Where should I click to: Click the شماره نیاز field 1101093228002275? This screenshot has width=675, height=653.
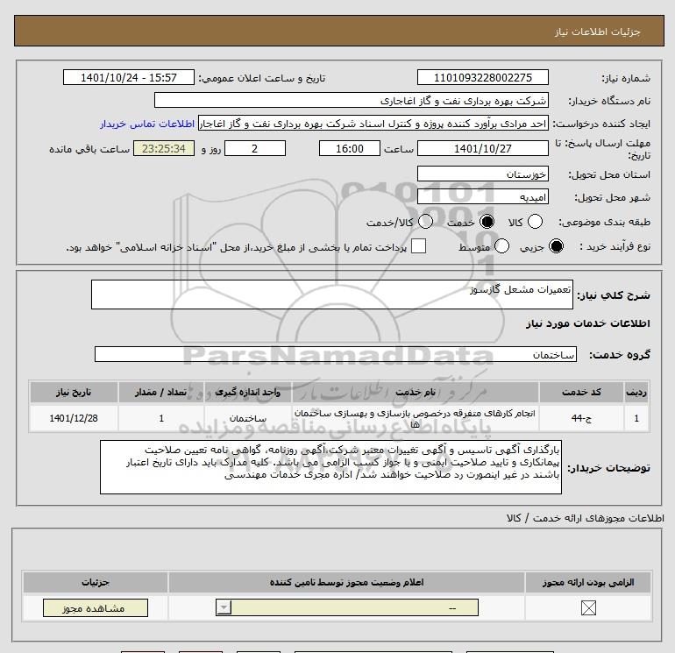[x=482, y=77]
